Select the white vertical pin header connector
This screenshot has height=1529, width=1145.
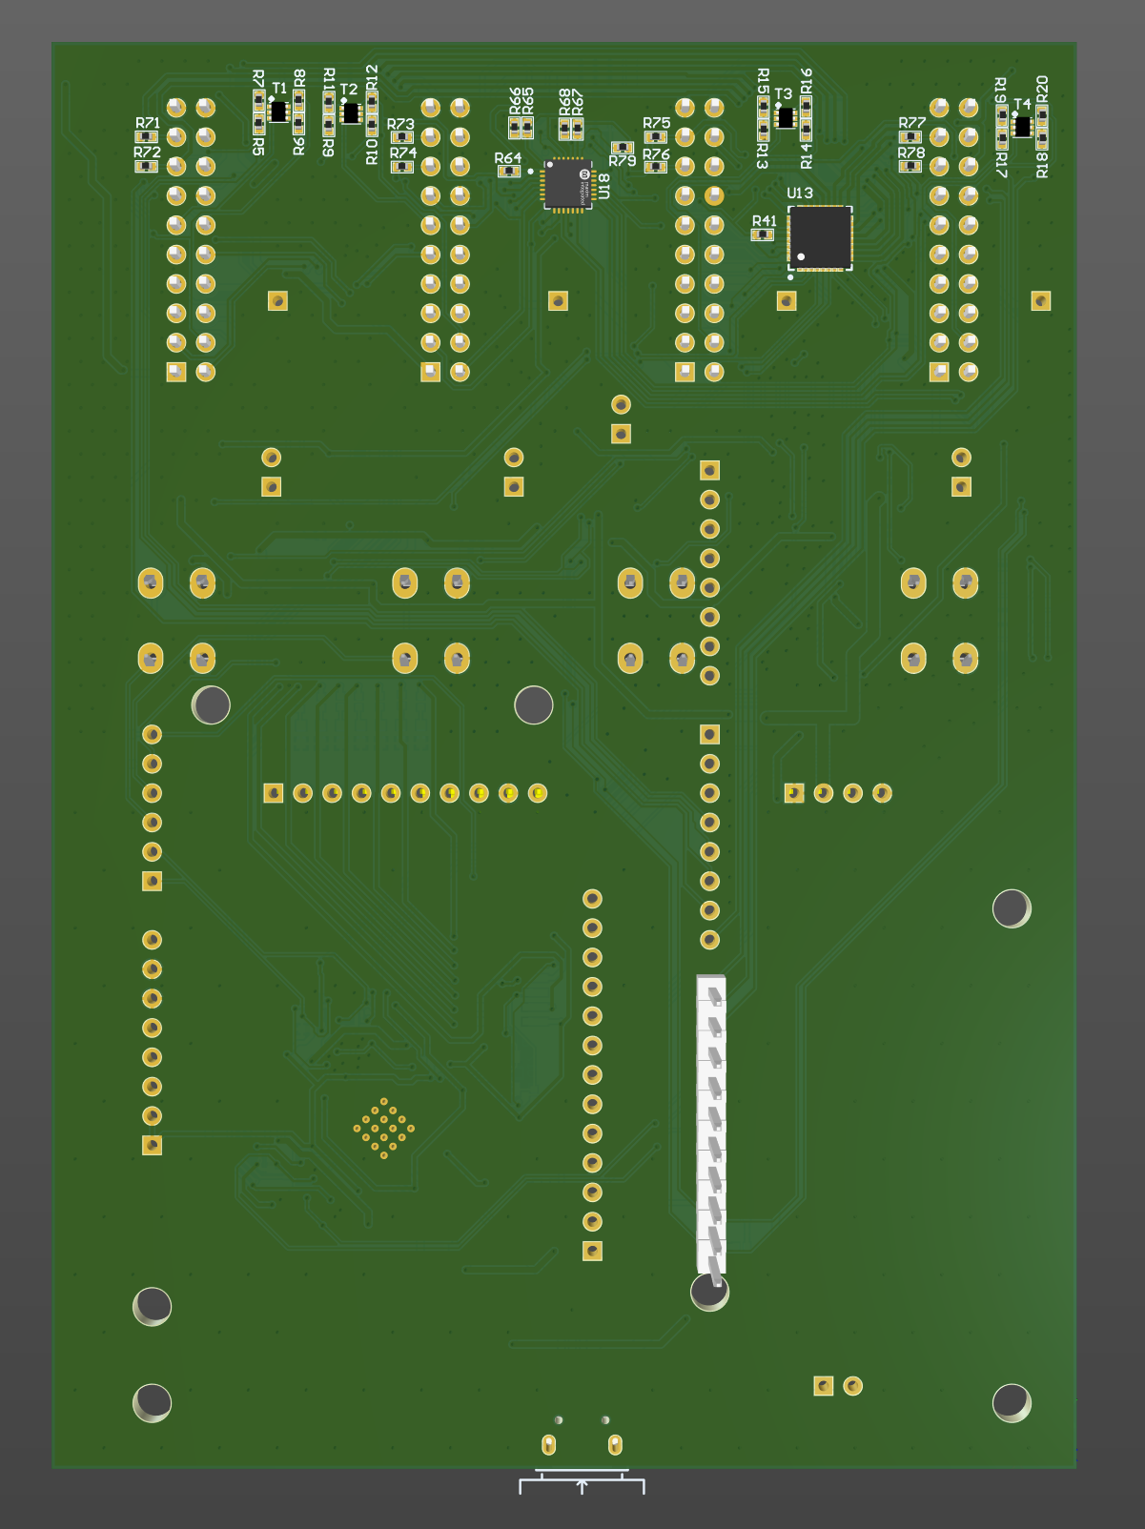tap(711, 1125)
